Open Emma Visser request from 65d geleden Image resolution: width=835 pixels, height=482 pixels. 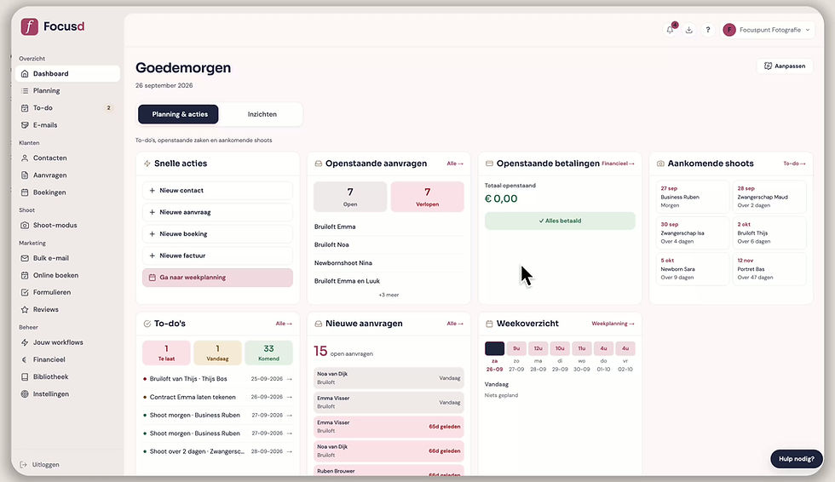tap(389, 427)
